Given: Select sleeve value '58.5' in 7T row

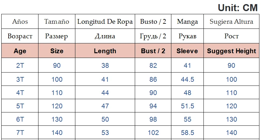Looking at the screenshot, I should pyautogui.click(x=187, y=133).
